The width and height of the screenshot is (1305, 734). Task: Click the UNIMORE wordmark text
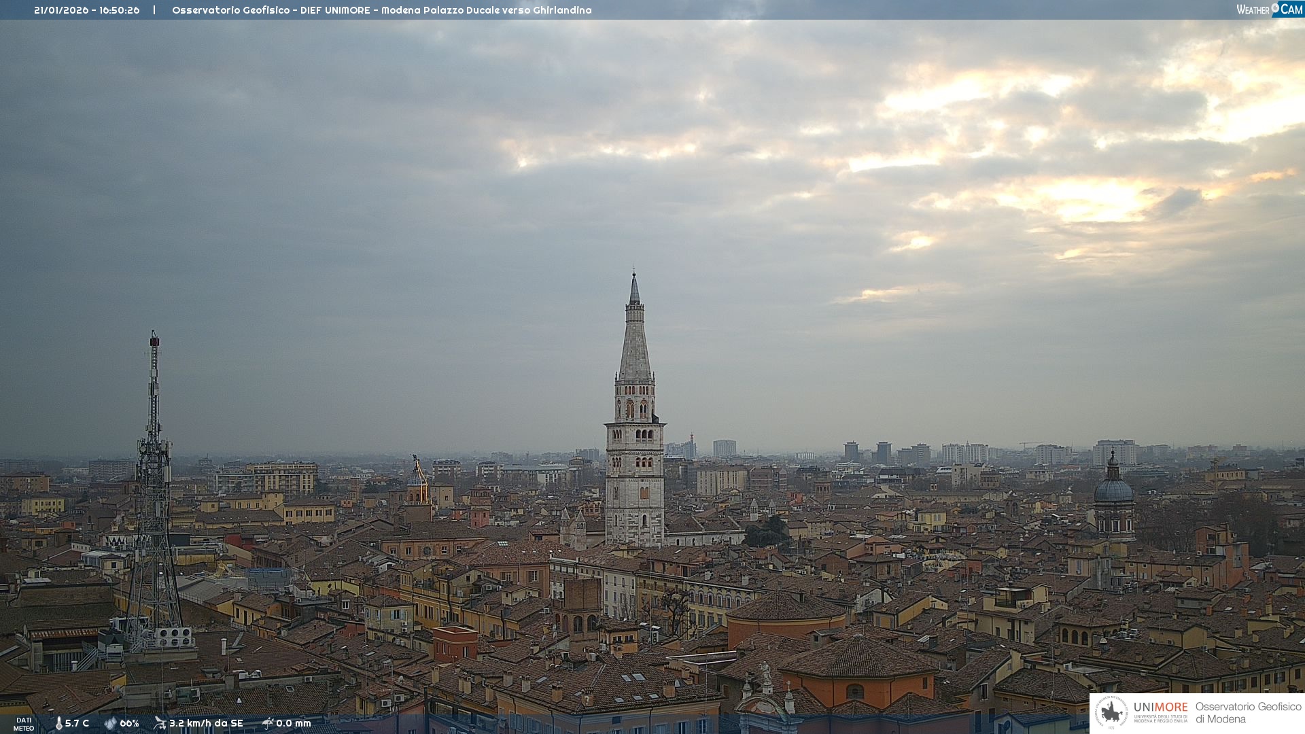[x=1160, y=707]
